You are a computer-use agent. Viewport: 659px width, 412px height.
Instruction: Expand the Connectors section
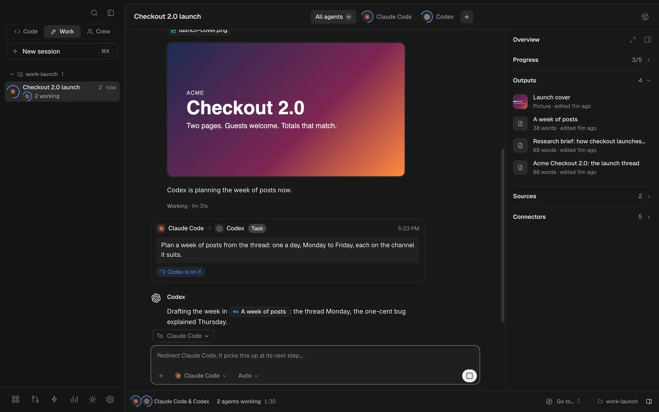click(x=582, y=217)
